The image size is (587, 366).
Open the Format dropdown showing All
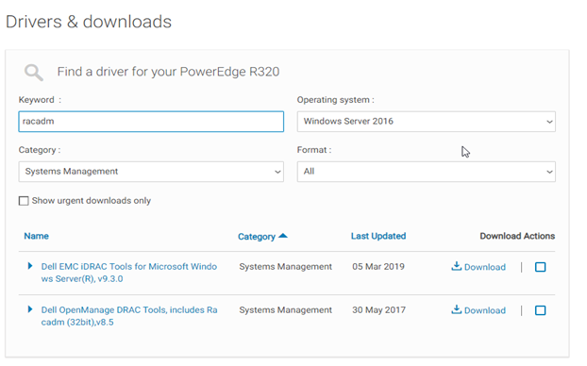(426, 172)
